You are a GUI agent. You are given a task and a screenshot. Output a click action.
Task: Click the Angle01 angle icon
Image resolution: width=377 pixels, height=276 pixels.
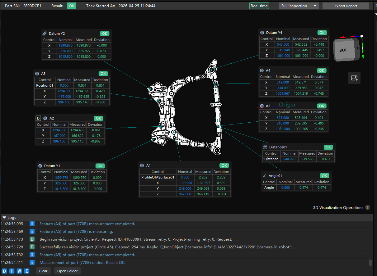265,176
